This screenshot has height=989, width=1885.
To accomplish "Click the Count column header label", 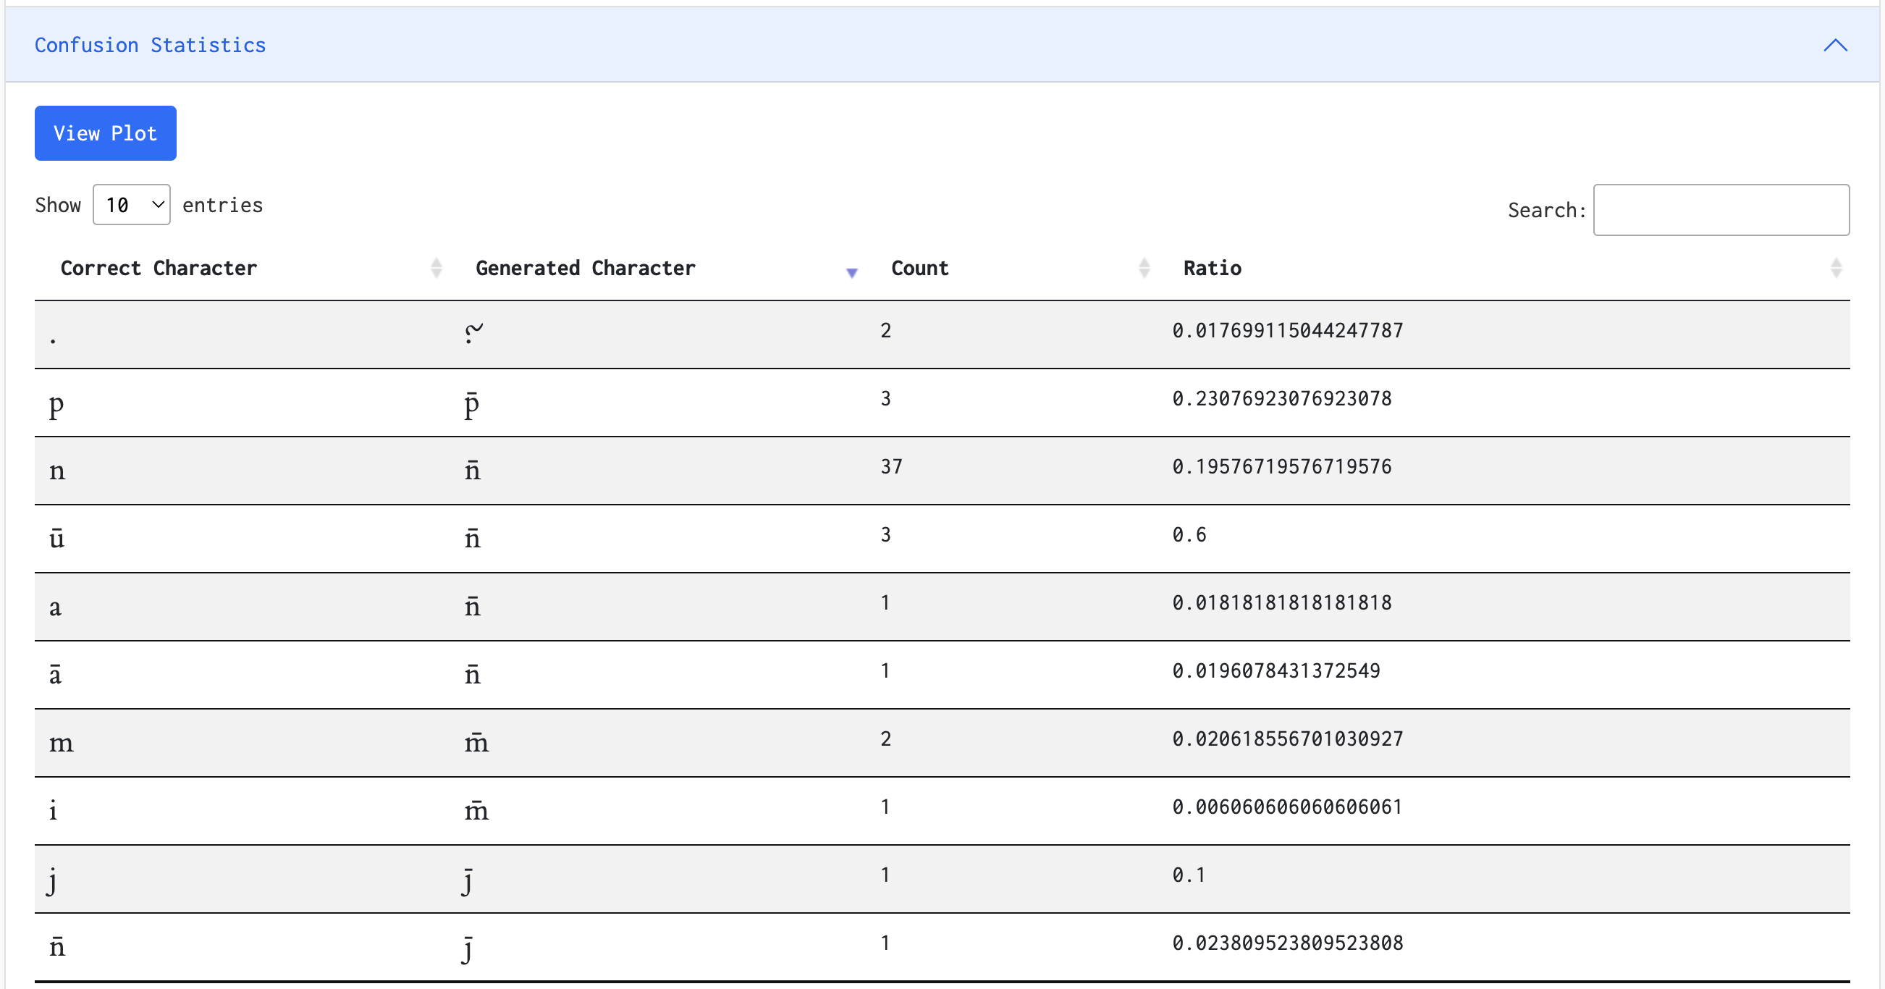I will (919, 268).
